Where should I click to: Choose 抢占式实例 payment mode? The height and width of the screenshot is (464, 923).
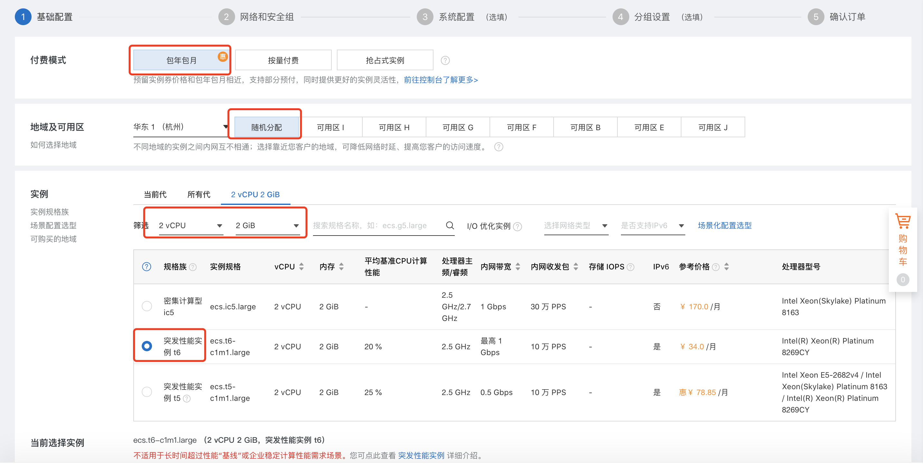tap(385, 60)
